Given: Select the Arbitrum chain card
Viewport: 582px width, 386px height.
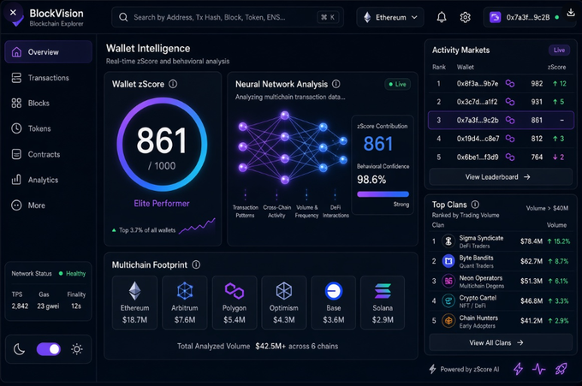Looking at the screenshot, I should tap(185, 302).
